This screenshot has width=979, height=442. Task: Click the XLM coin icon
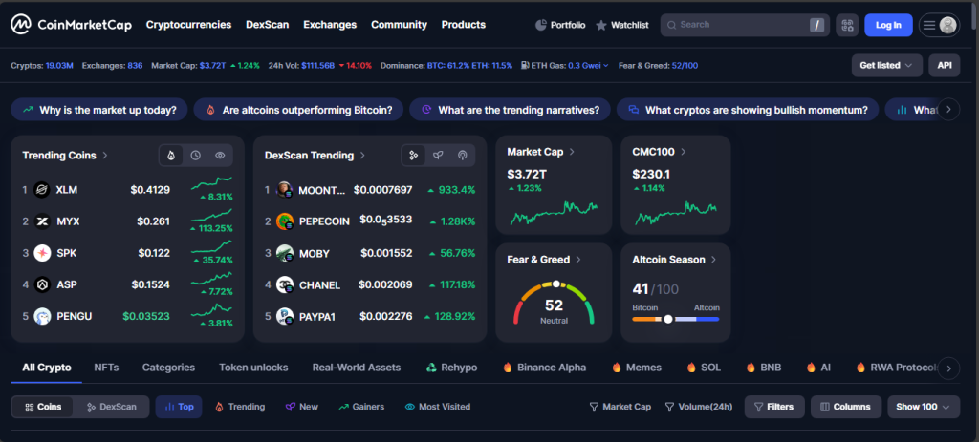41,190
